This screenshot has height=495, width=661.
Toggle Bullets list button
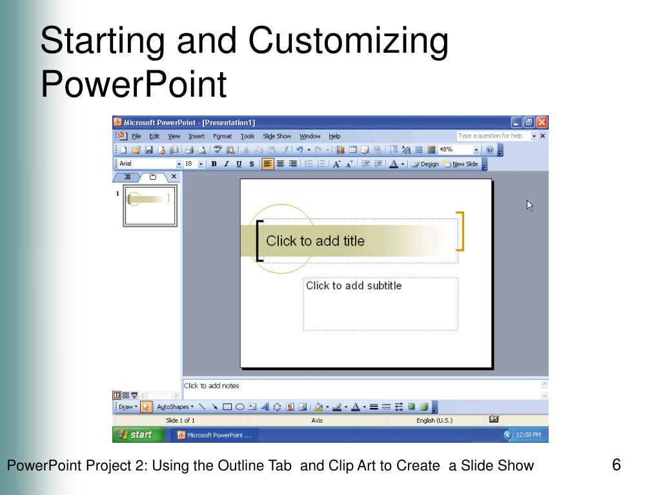[321, 164]
